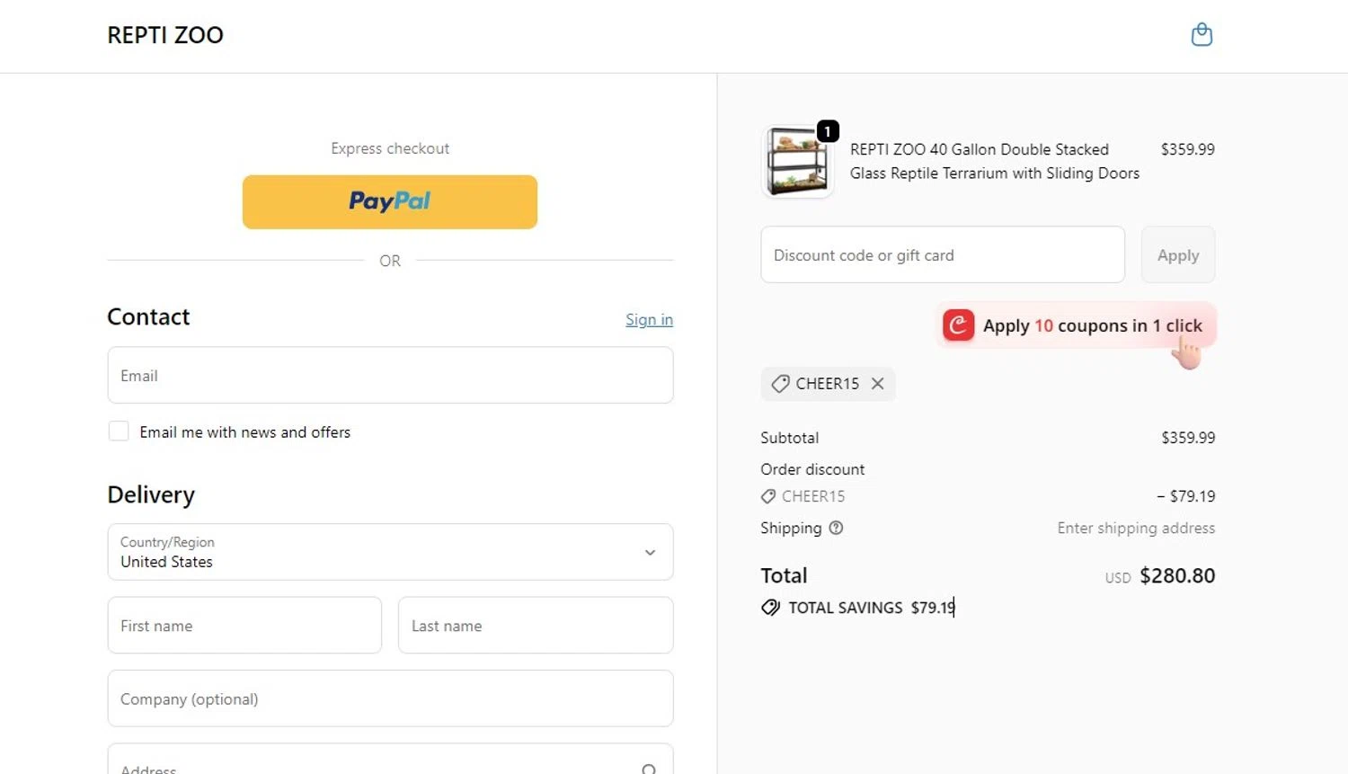
Task: Focus the Email input field
Action: pos(390,375)
